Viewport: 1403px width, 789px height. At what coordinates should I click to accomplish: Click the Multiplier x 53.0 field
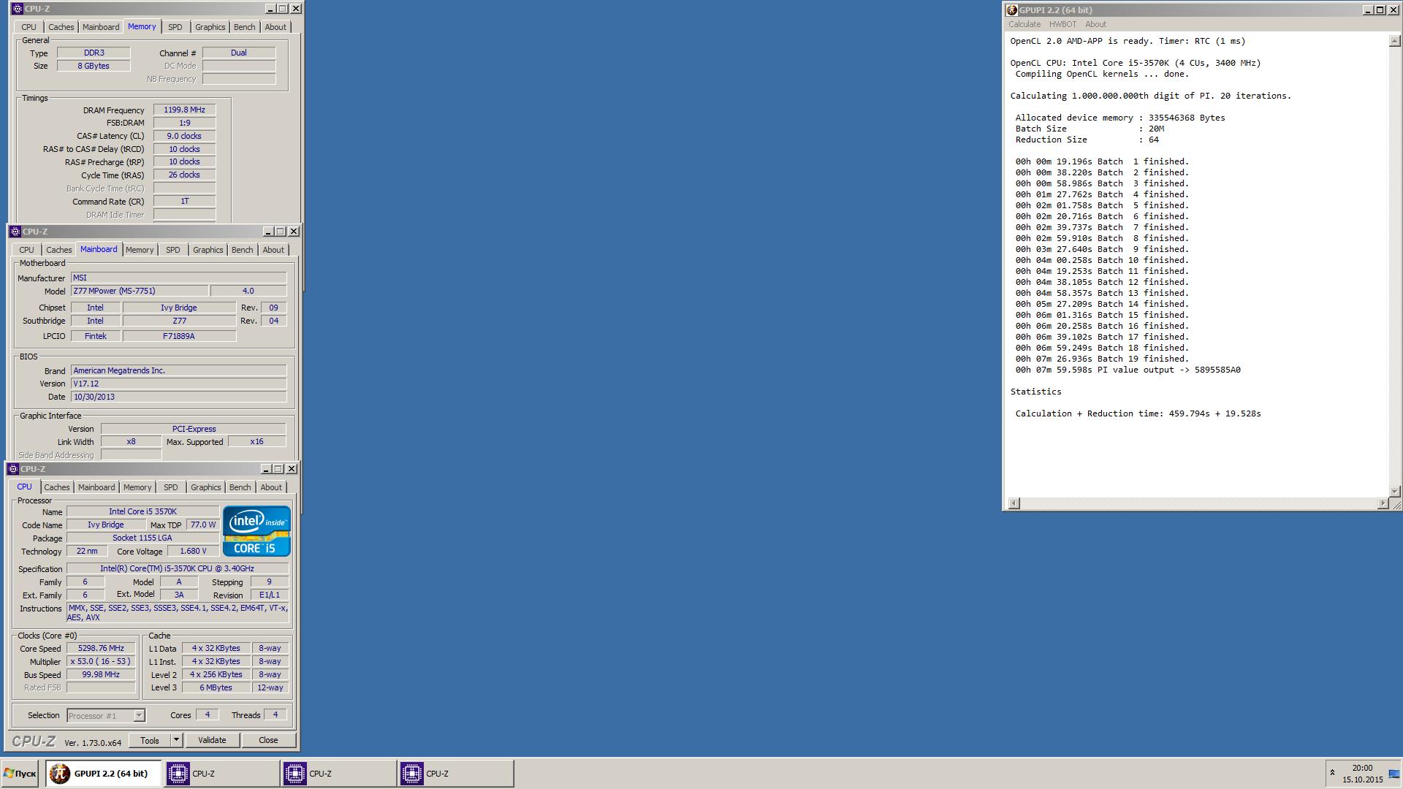(102, 662)
